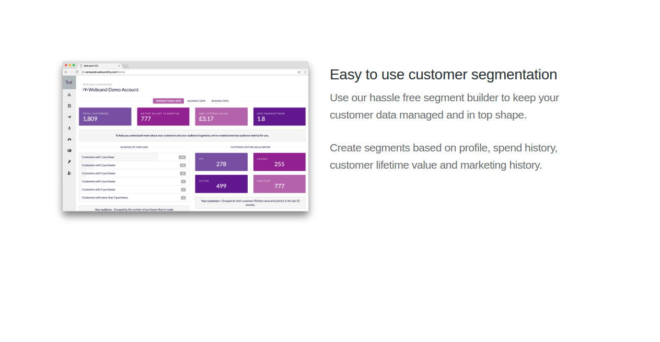660x342 pixels.
Task: Select the Transactional Data tab
Action: tap(168, 101)
